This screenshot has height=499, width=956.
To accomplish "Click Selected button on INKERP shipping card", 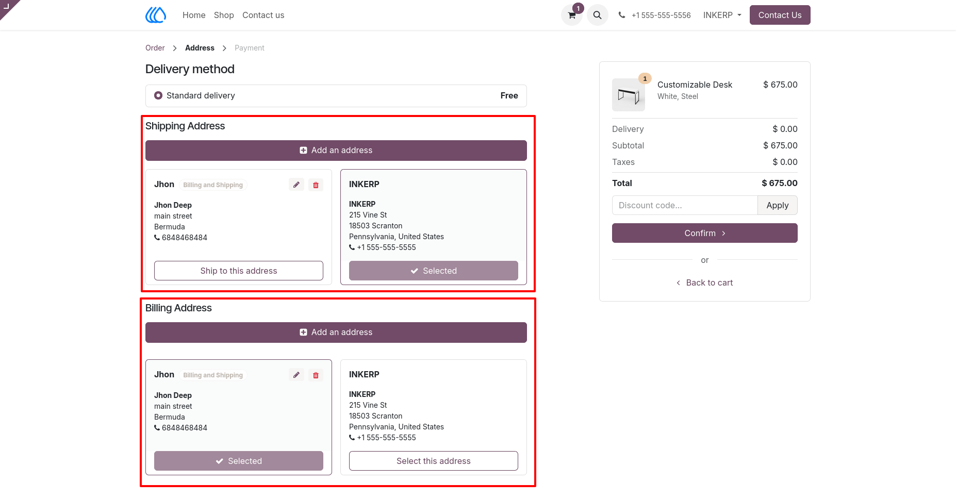I will point(433,271).
